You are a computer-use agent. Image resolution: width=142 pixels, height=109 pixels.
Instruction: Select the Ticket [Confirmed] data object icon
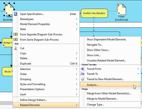[x=121, y=9]
